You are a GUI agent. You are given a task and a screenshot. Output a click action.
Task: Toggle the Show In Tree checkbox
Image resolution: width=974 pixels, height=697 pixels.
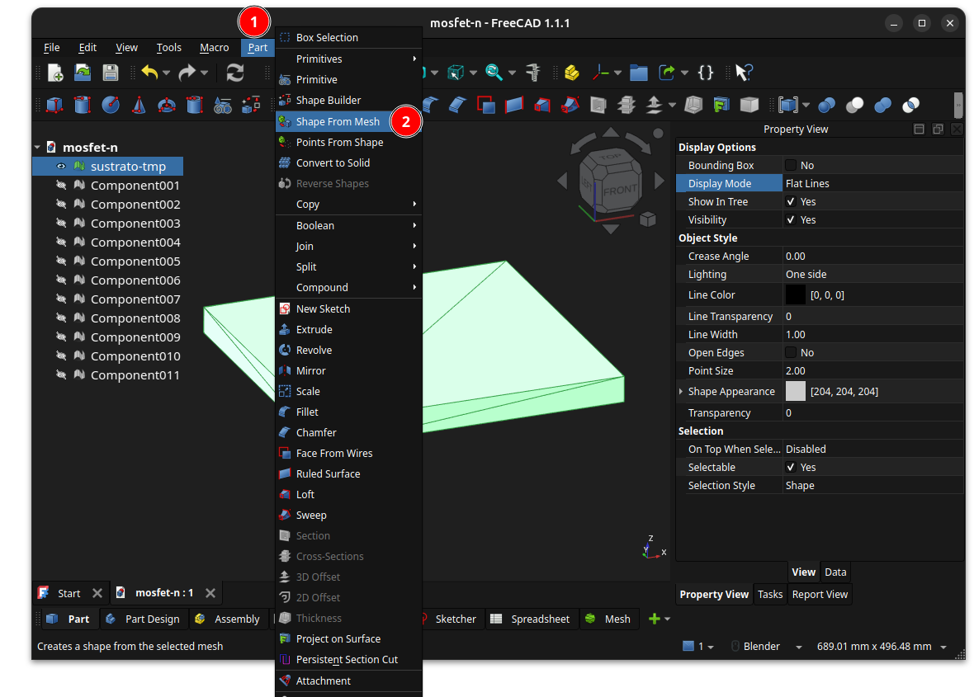[791, 202]
